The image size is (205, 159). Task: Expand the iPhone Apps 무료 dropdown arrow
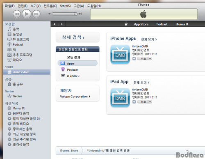[x=150, y=59]
